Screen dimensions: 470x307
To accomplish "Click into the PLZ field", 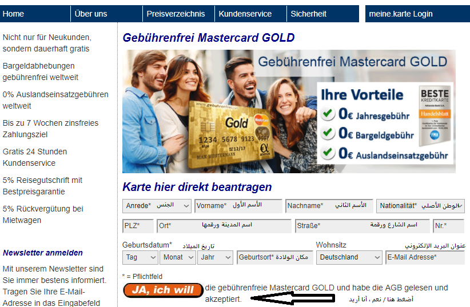I will click(138, 226).
